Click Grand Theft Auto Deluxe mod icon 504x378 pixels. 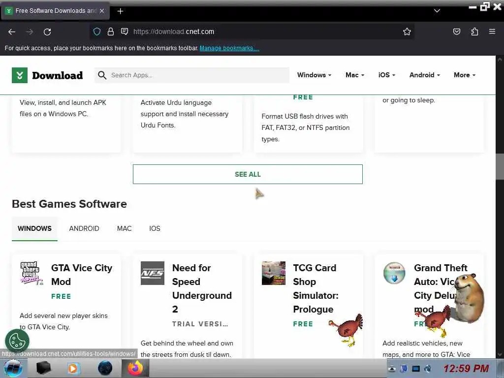click(x=394, y=273)
